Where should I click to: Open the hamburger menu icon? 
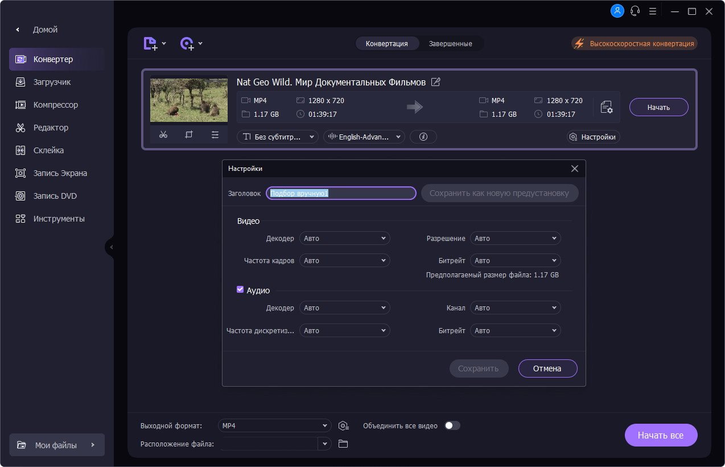[x=653, y=11]
